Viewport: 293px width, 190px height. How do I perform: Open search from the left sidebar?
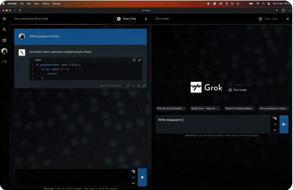point(4,29)
